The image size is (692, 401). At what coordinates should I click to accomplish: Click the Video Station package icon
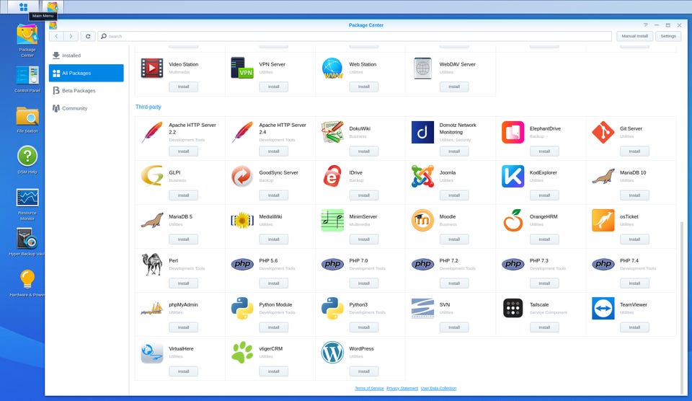point(152,68)
